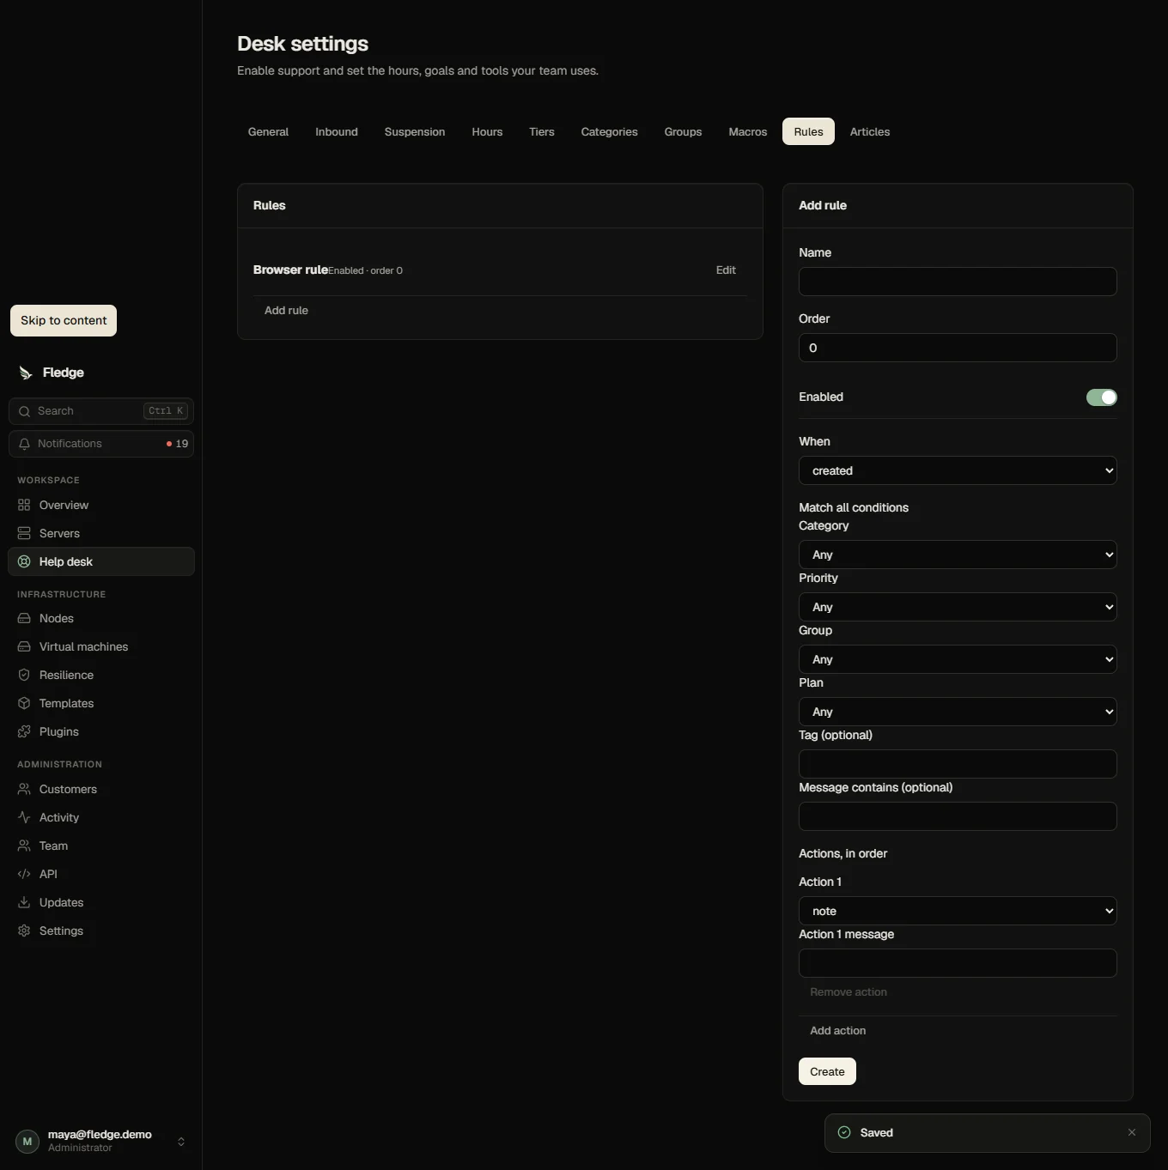Image resolution: width=1168 pixels, height=1170 pixels.
Task: Select the Suspension tab
Action: point(415,131)
